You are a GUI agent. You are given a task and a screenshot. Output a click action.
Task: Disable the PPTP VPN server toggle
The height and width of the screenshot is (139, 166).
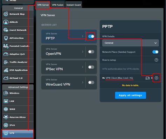click(x=91, y=37)
